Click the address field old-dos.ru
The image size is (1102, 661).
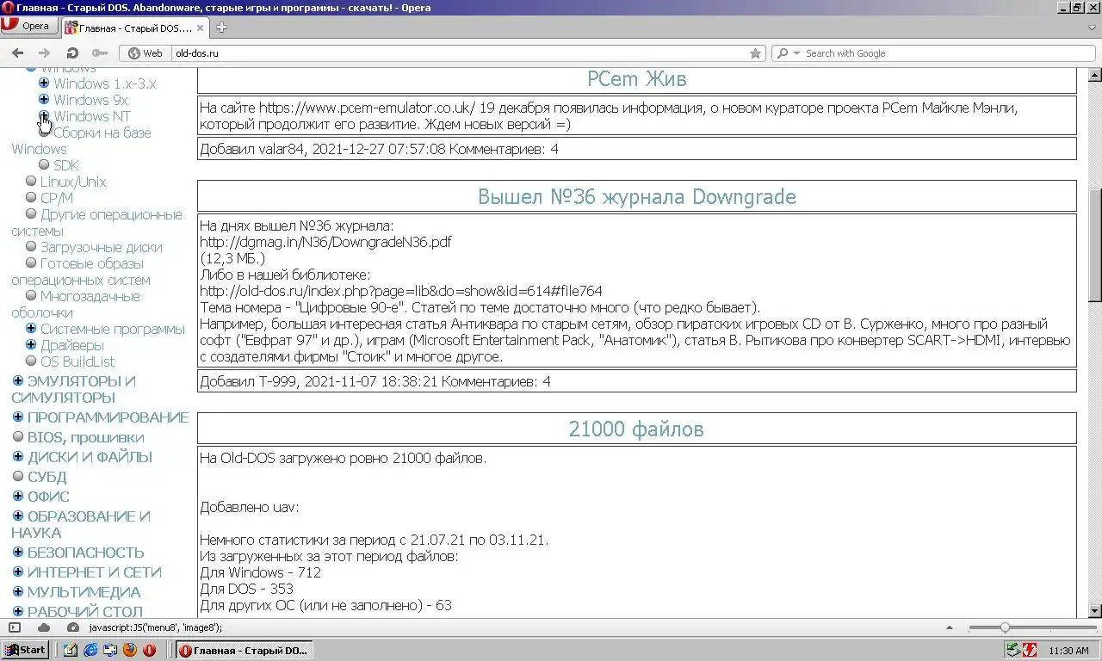459,53
